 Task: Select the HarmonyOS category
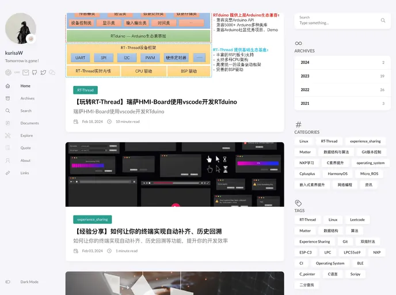click(x=338, y=173)
